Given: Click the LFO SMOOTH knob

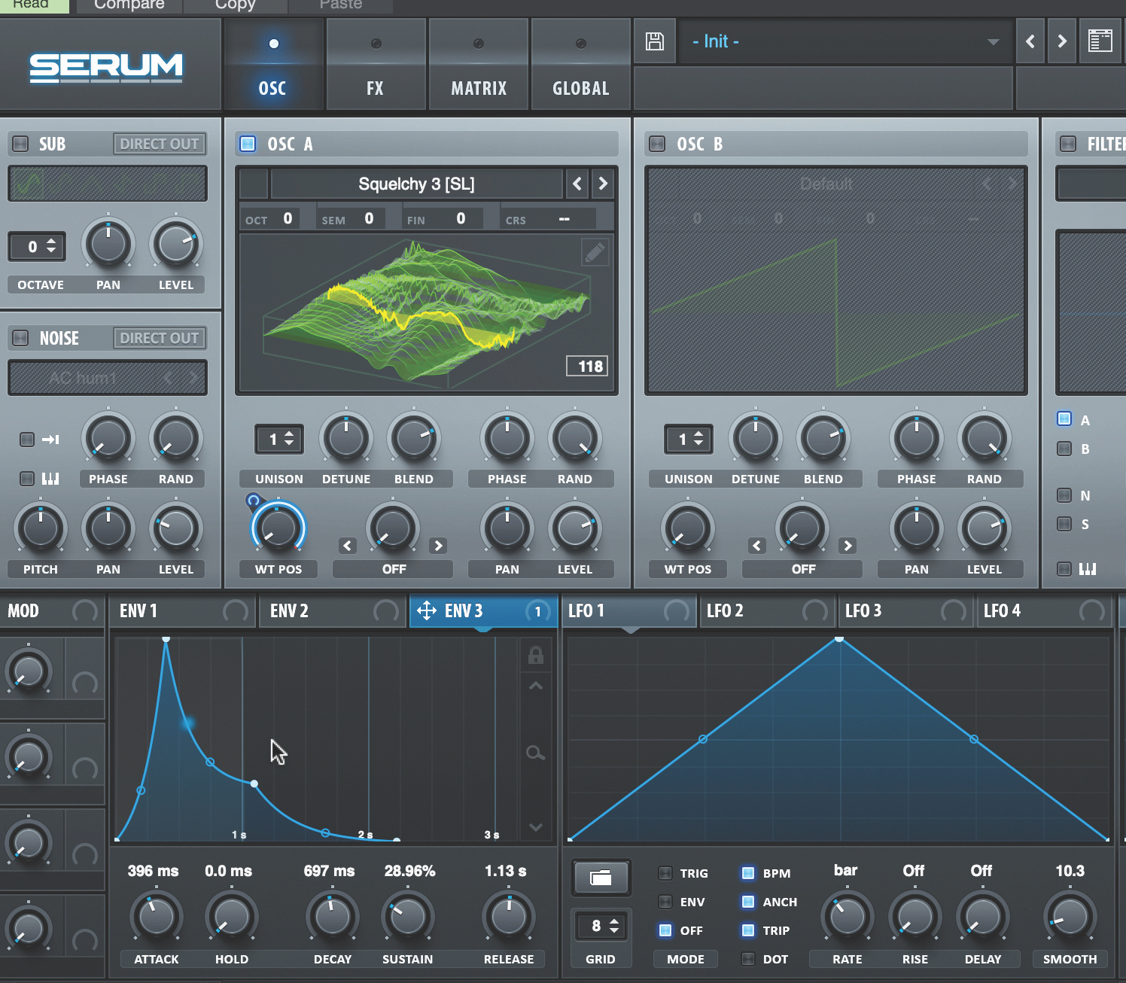Looking at the screenshot, I should (x=1070, y=916).
